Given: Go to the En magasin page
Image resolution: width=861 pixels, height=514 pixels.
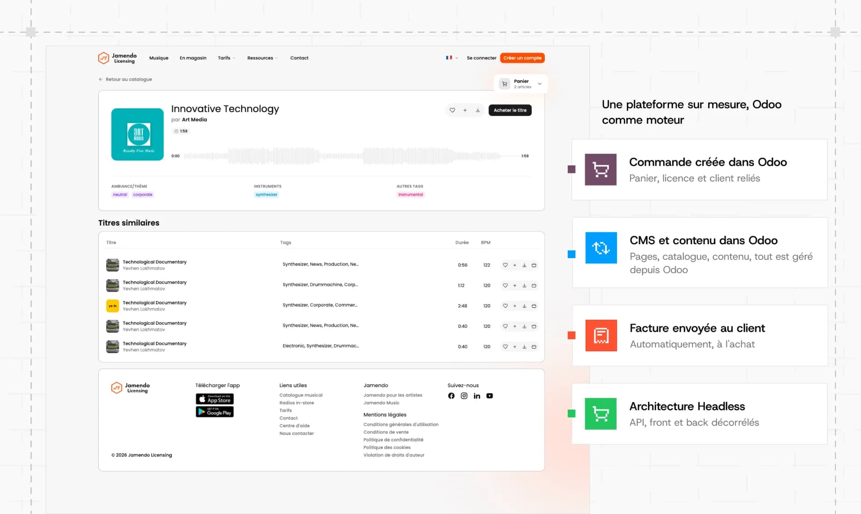Looking at the screenshot, I should tap(193, 58).
